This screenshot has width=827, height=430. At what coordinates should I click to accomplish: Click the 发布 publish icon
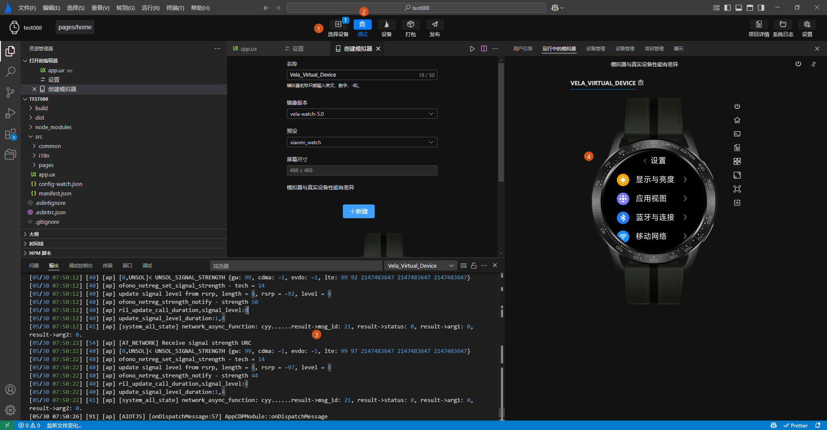click(435, 25)
